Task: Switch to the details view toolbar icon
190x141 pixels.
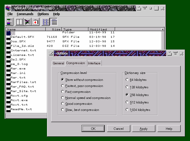Action: 54,22
